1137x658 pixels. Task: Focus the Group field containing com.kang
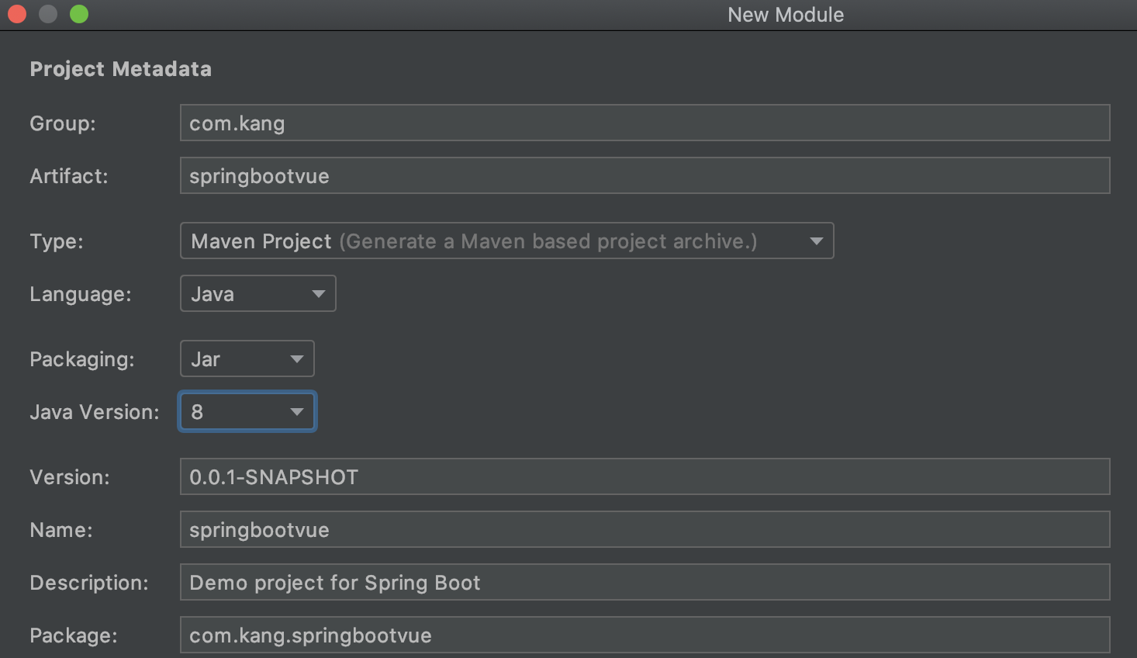[644, 123]
